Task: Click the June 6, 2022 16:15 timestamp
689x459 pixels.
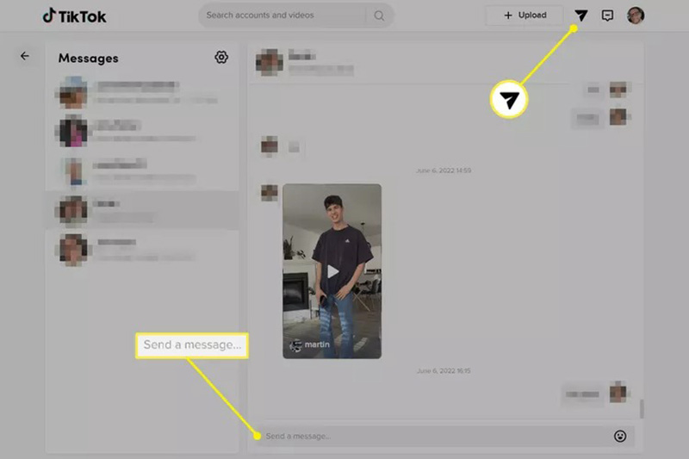Action: (x=444, y=370)
